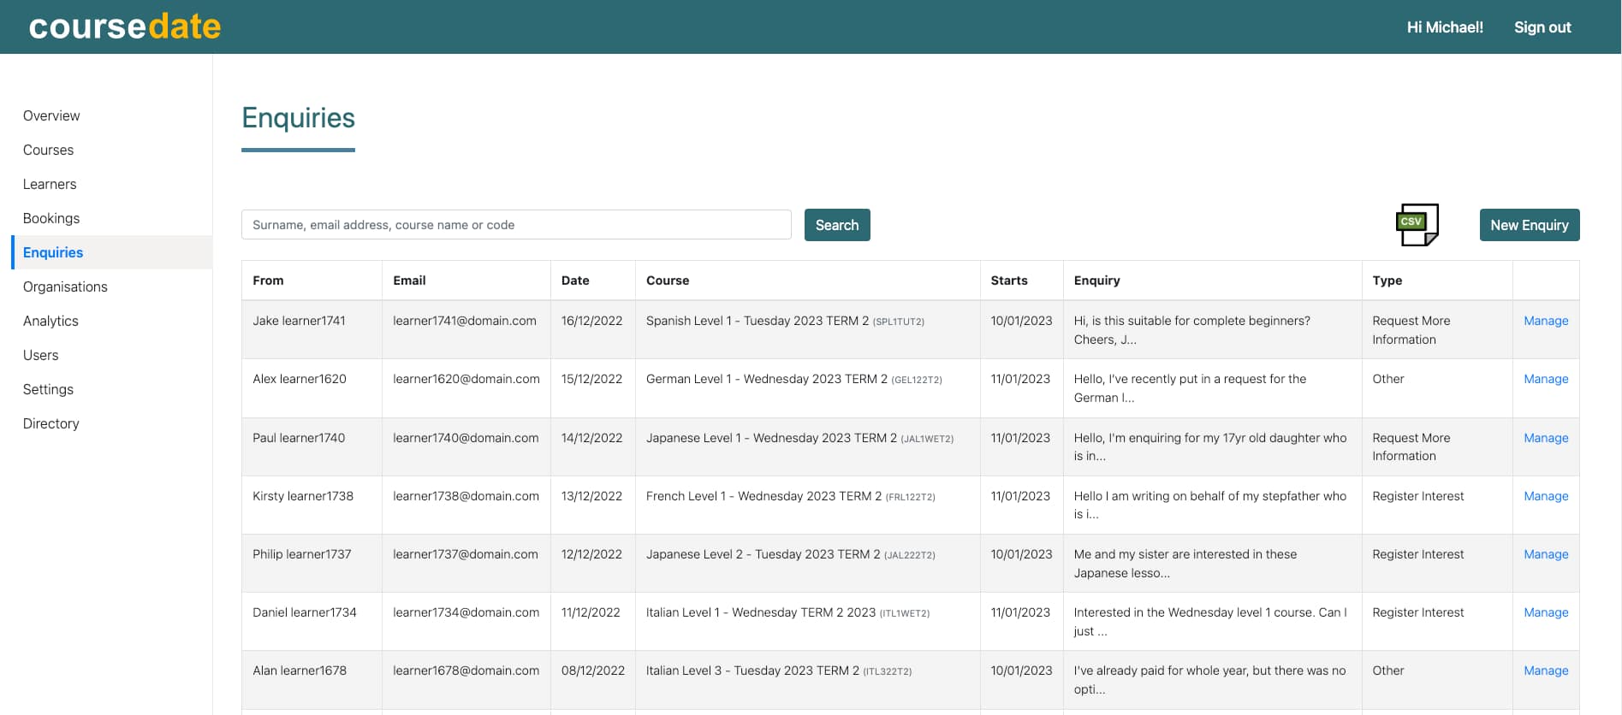Go to Courses in sidebar
The width and height of the screenshot is (1622, 715).
tap(48, 150)
